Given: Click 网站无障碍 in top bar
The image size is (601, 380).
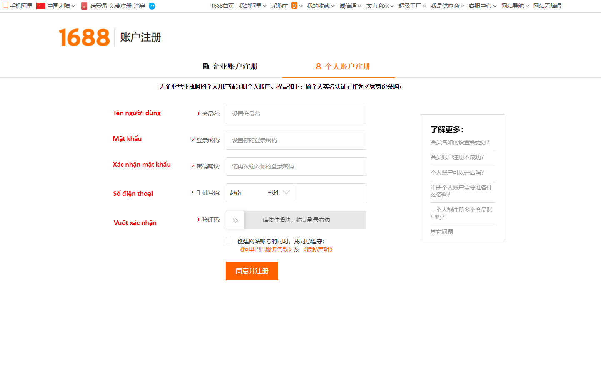Looking at the screenshot, I should (x=547, y=6).
